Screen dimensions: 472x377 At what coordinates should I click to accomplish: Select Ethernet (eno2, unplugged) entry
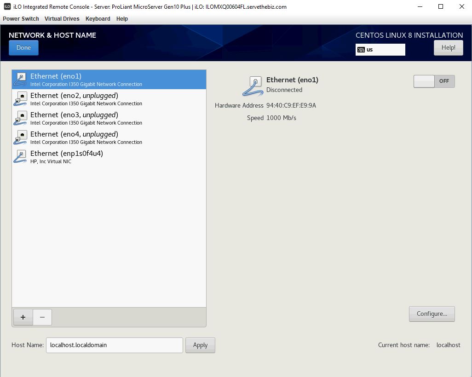(x=109, y=99)
